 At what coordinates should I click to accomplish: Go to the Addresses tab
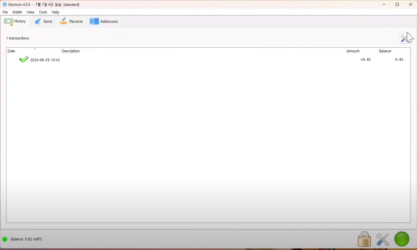click(104, 22)
